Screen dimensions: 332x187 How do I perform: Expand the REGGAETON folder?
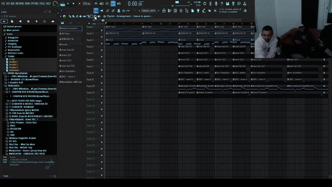[16, 129]
